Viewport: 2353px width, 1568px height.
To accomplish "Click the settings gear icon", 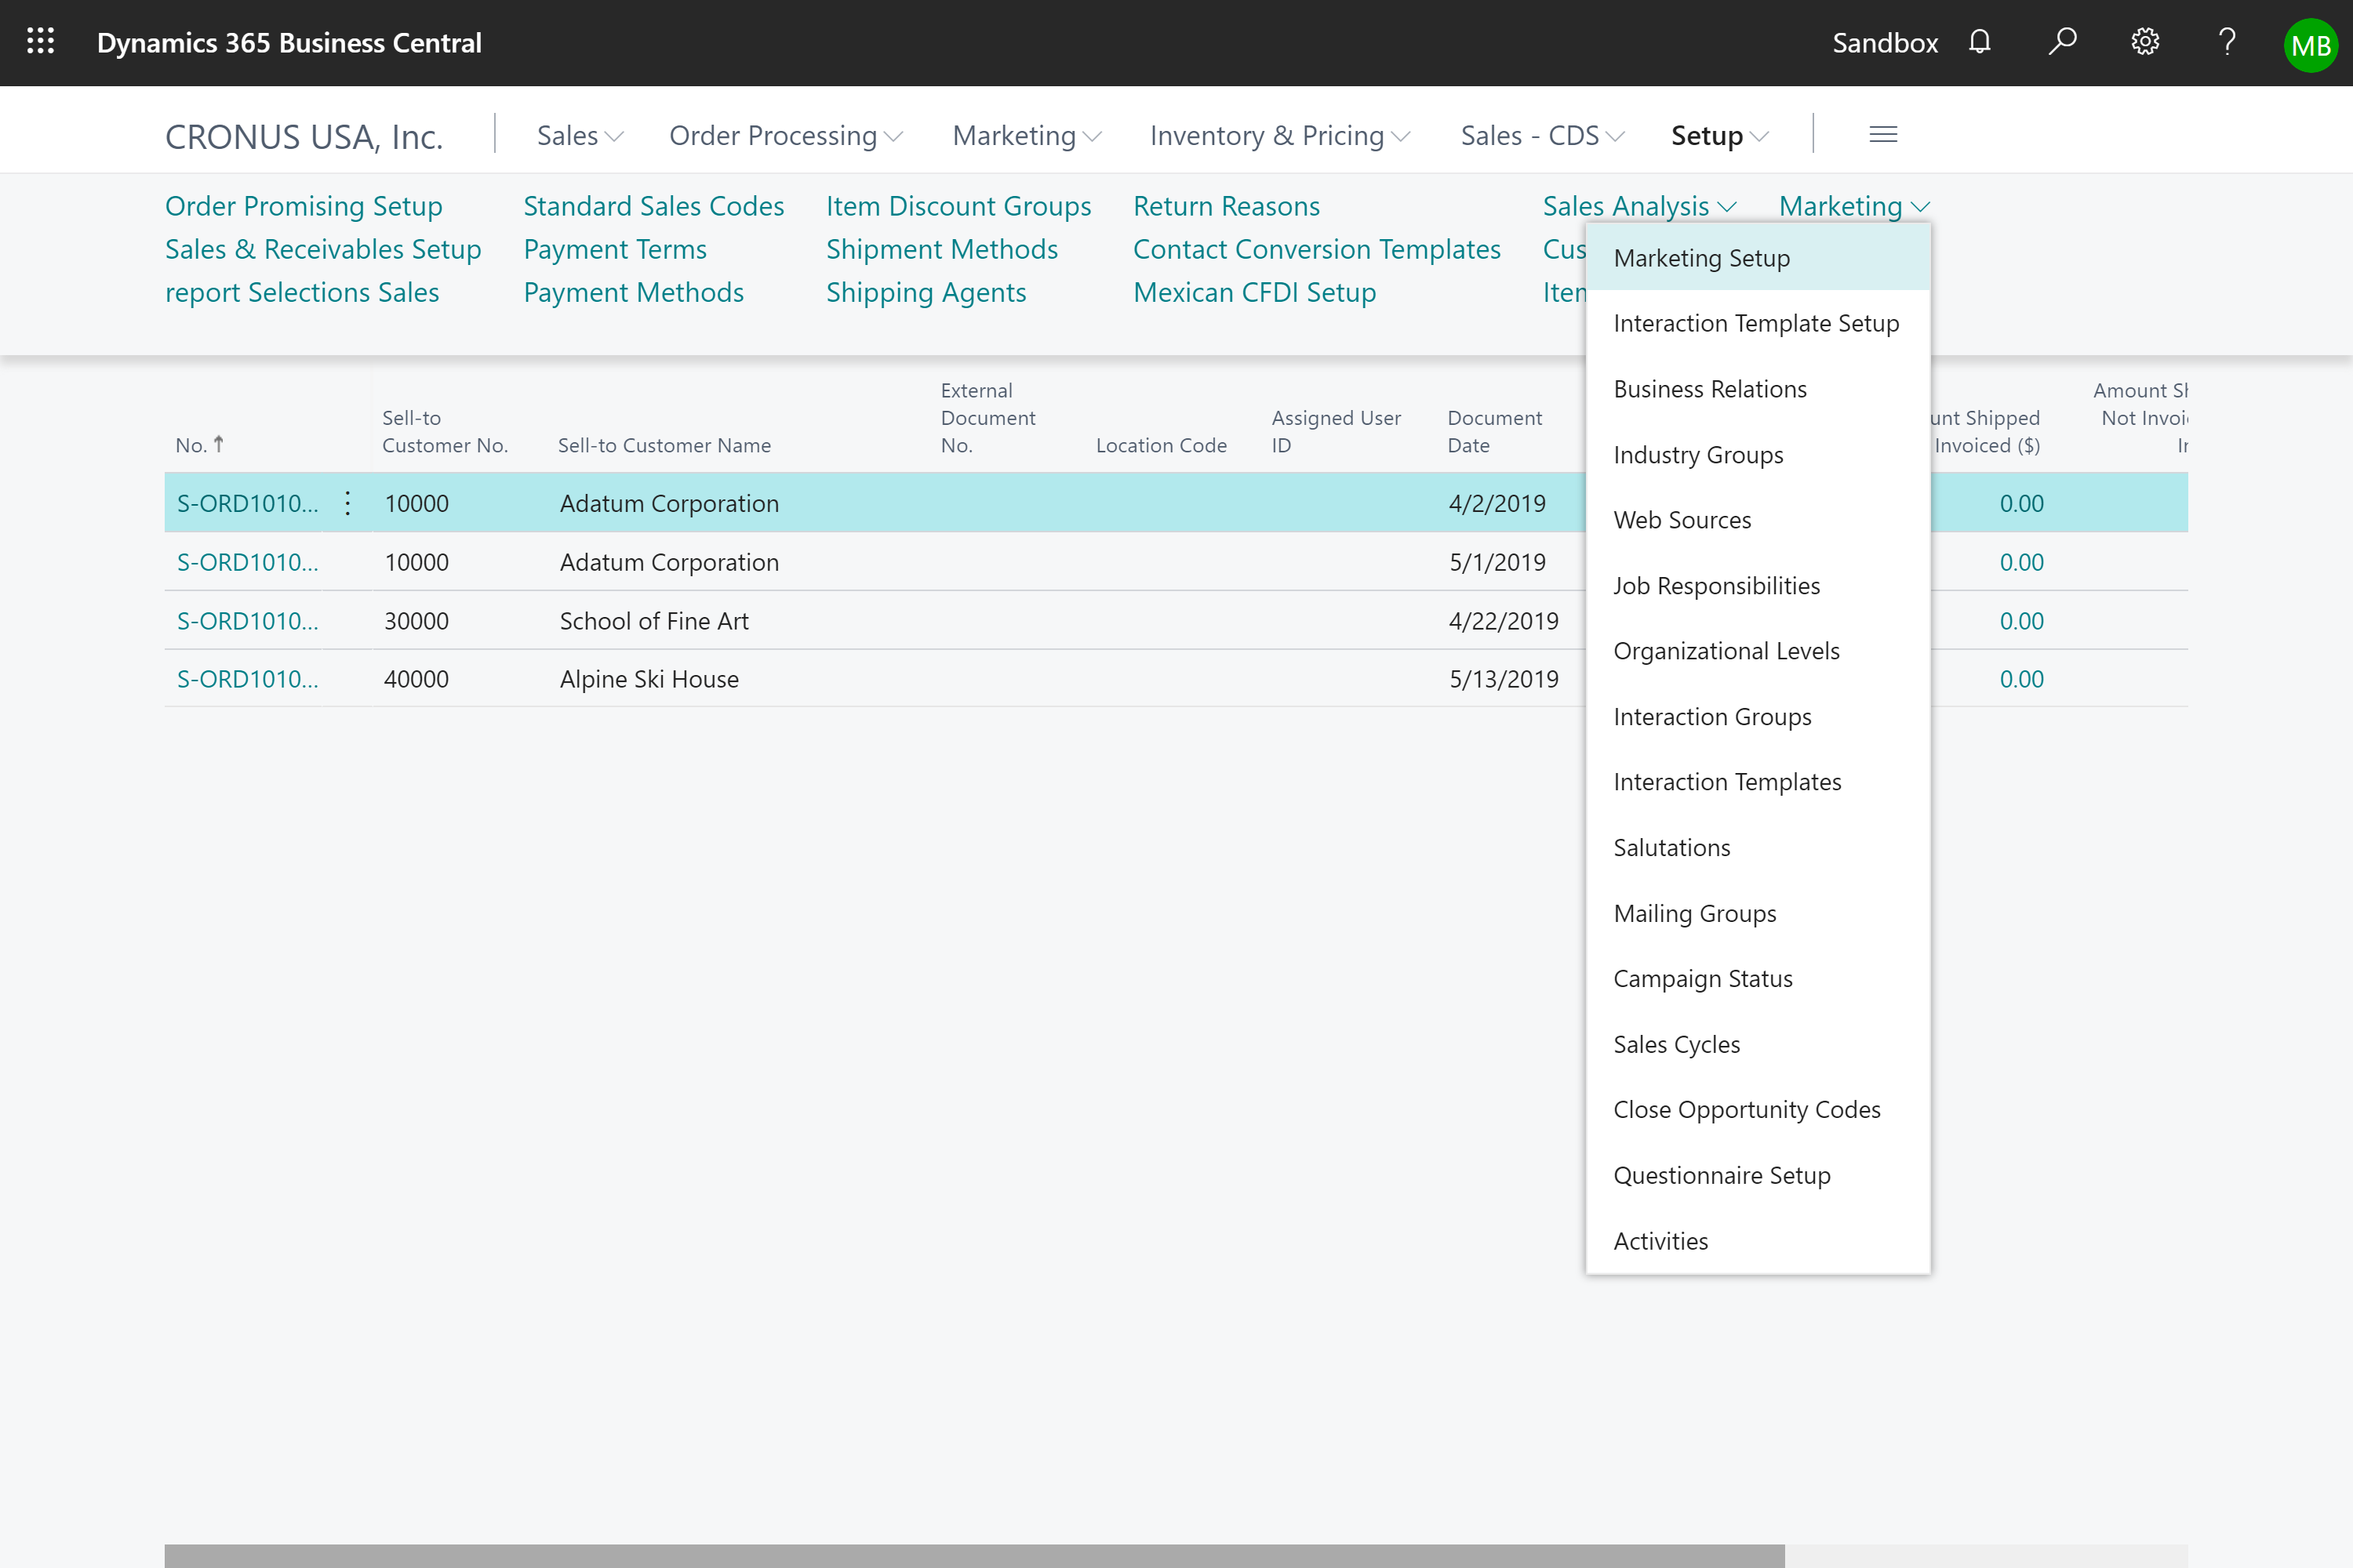I will [x=2143, y=42].
